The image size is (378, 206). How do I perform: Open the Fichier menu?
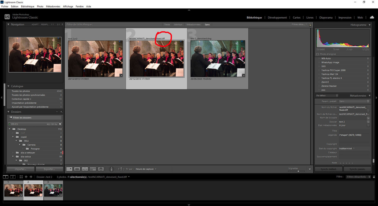tap(5, 6)
